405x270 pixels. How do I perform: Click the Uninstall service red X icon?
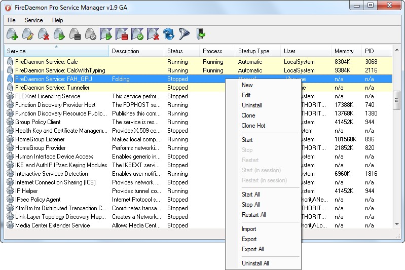point(44,34)
